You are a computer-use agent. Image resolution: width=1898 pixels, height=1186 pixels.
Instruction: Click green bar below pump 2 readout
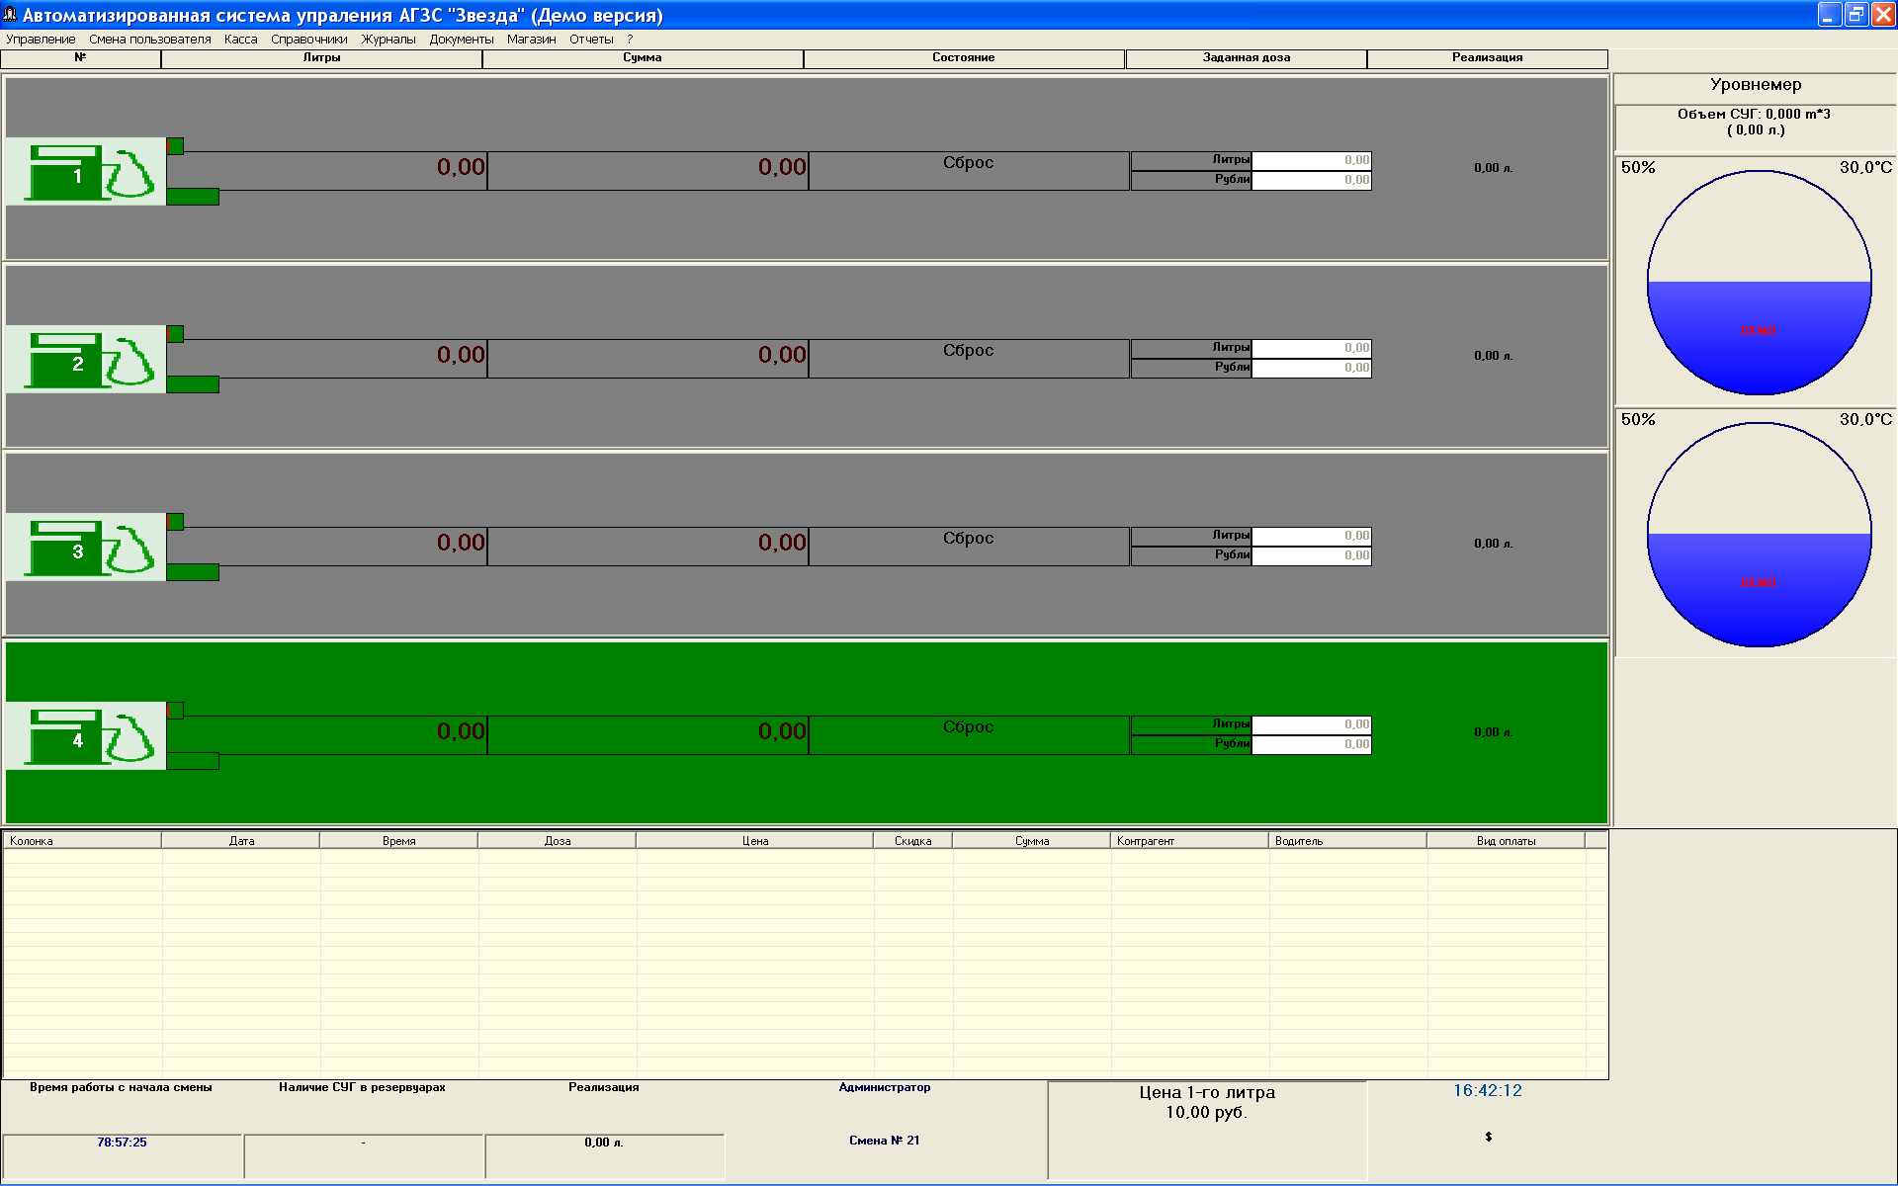[193, 384]
